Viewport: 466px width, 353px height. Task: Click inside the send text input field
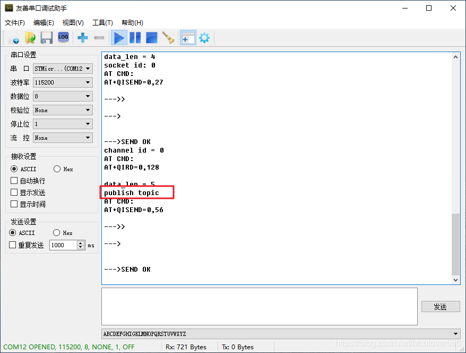pos(259,306)
